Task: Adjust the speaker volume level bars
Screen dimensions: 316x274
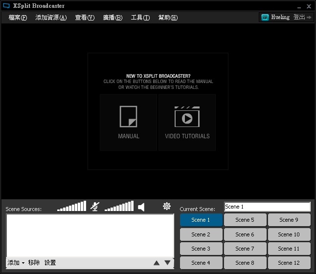Action: pyautogui.click(x=119, y=206)
